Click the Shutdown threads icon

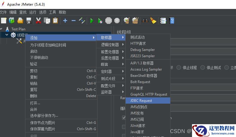coord(117,21)
